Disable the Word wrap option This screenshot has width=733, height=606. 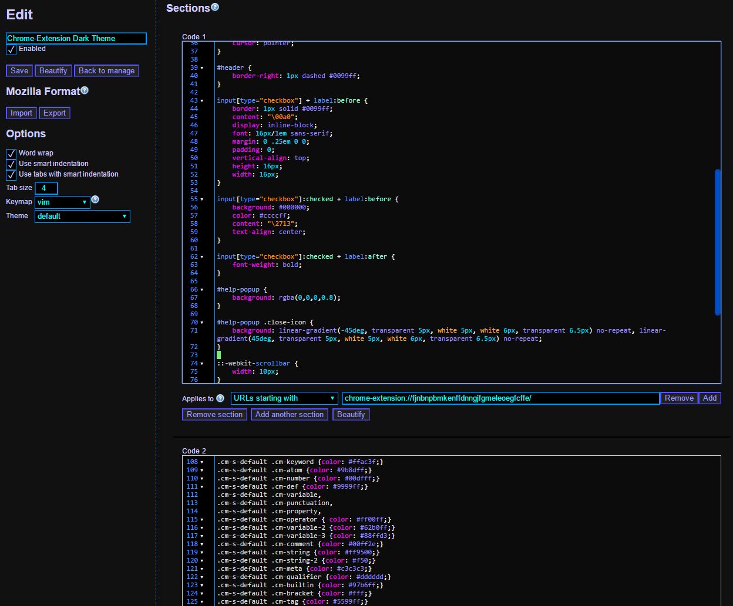11,153
